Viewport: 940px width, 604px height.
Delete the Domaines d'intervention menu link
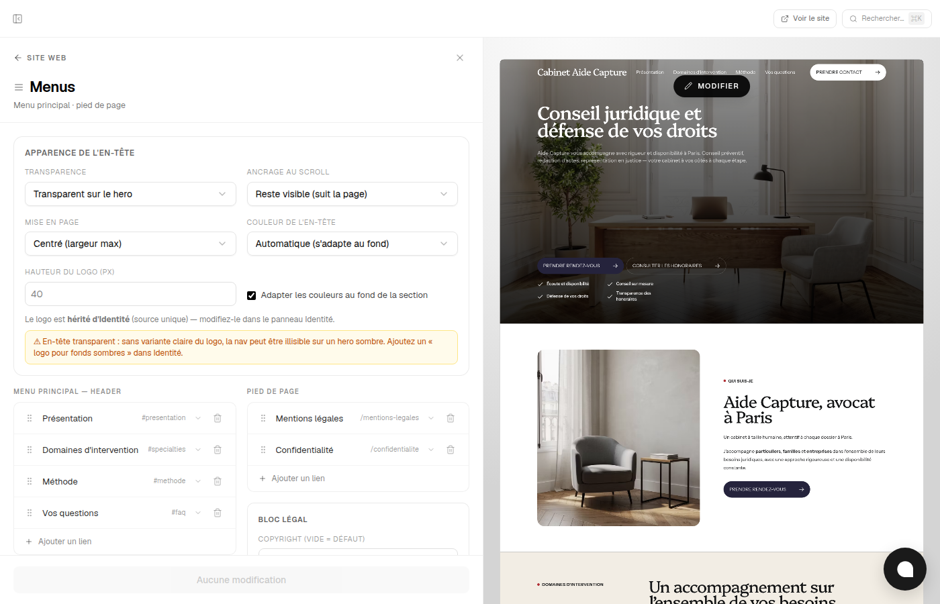click(x=218, y=450)
